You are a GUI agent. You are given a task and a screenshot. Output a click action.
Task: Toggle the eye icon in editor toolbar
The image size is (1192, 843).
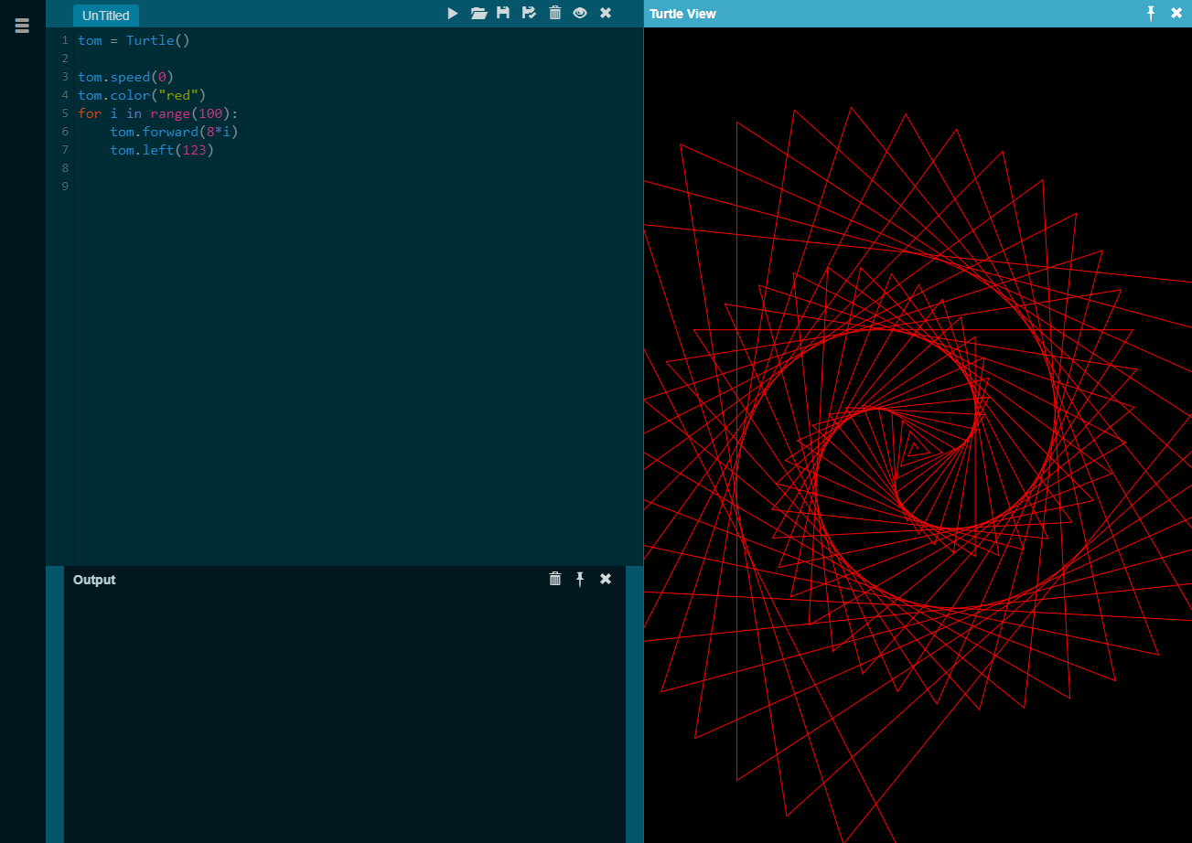coord(580,13)
